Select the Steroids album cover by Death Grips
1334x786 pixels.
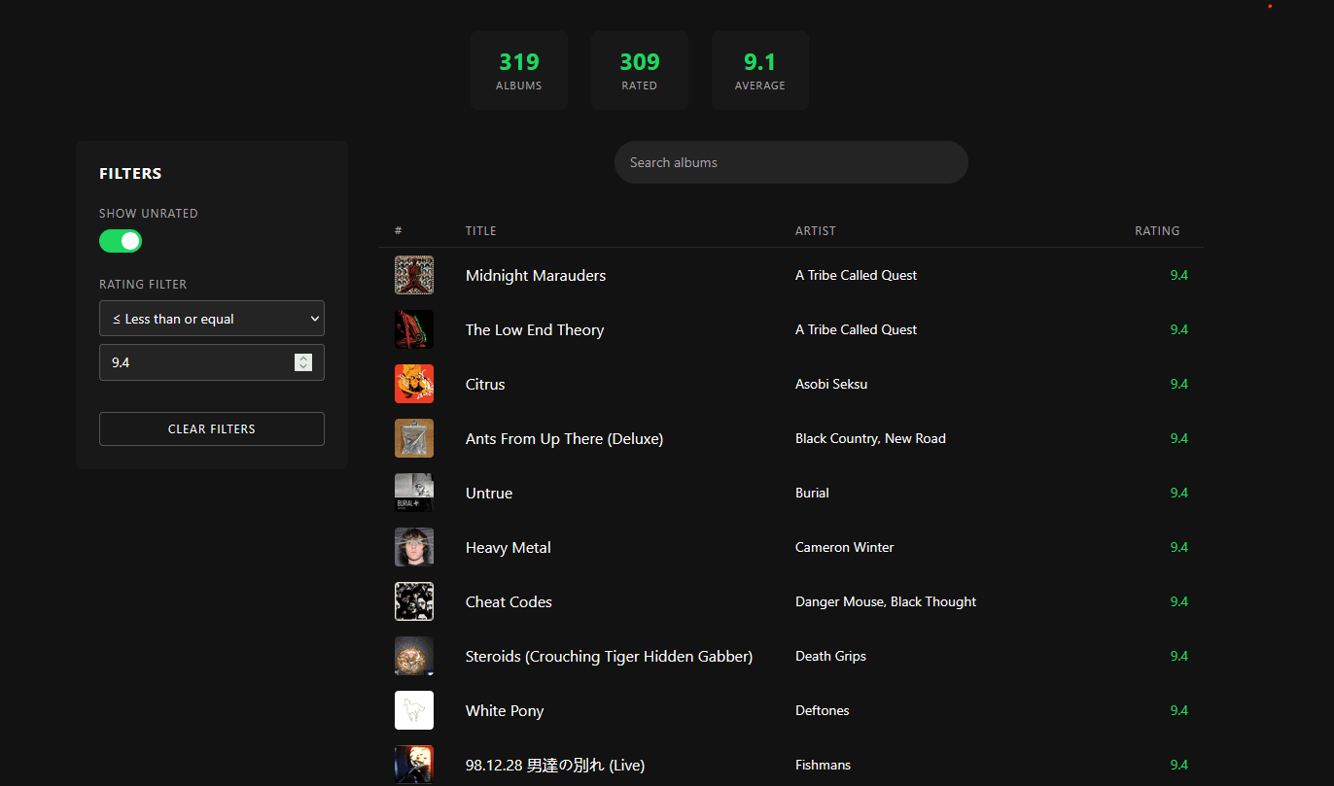pos(414,656)
